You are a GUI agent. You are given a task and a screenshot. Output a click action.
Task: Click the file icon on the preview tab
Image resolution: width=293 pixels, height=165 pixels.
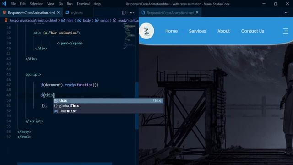(x=143, y=12)
